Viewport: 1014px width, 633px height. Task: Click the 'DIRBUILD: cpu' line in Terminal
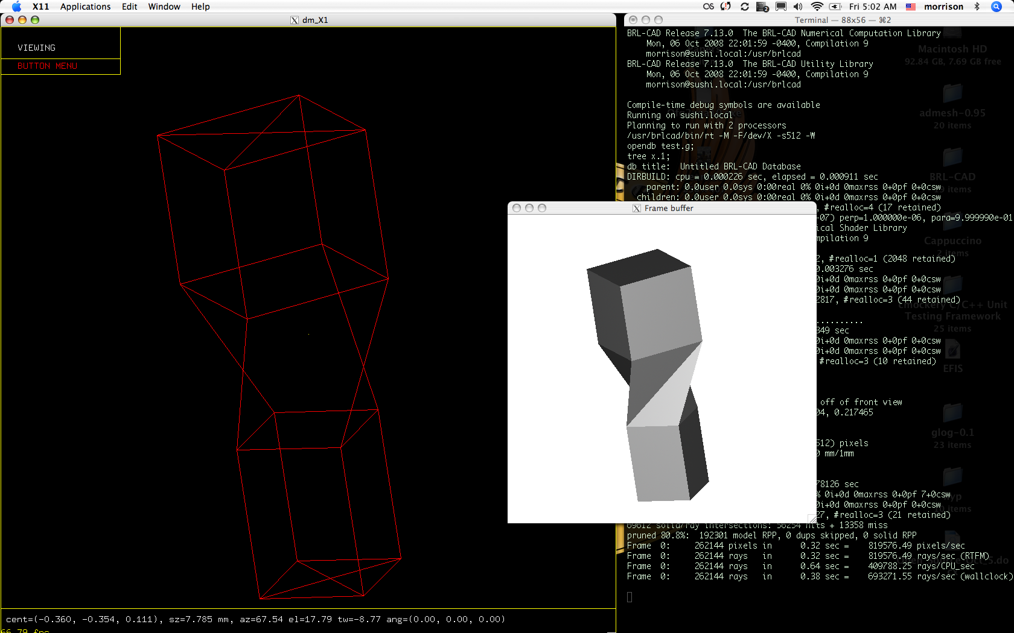point(752,177)
